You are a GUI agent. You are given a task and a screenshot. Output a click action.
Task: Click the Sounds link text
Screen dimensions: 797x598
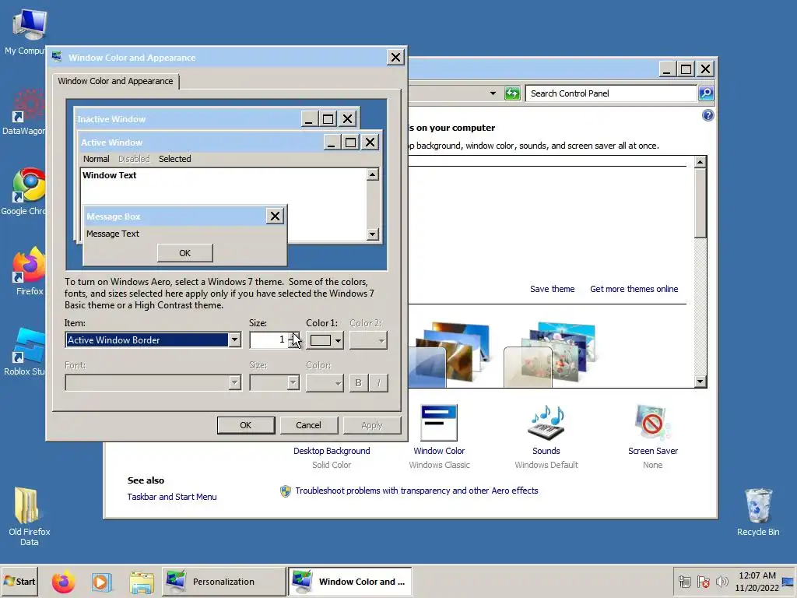pos(546,451)
